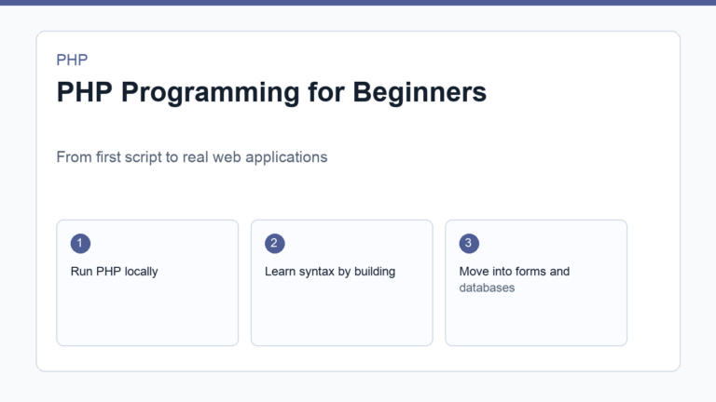Click the 'PHP Programming for Beginners' heading
Image resolution: width=716 pixels, height=402 pixels.
point(271,92)
